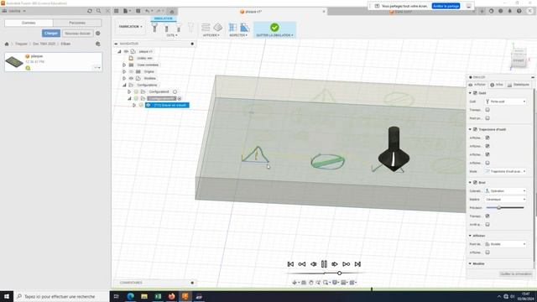This screenshot has height=302, width=537.
Task: Undo the last action
Action: [148, 11]
